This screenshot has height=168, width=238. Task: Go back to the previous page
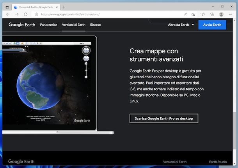tap(8, 14)
